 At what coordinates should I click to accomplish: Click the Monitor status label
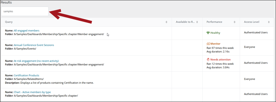[x=215, y=44]
